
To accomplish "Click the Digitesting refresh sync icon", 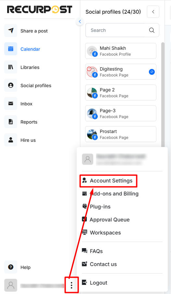I will (x=152, y=72).
